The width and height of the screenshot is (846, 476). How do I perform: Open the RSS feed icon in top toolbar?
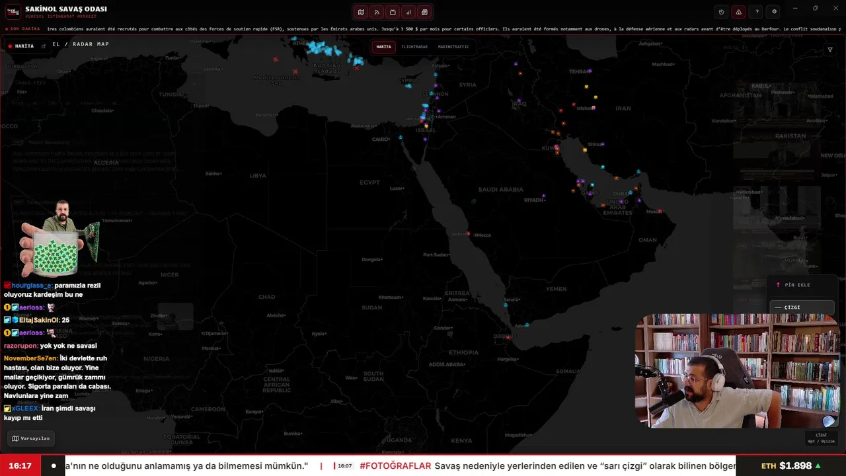point(377,12)
